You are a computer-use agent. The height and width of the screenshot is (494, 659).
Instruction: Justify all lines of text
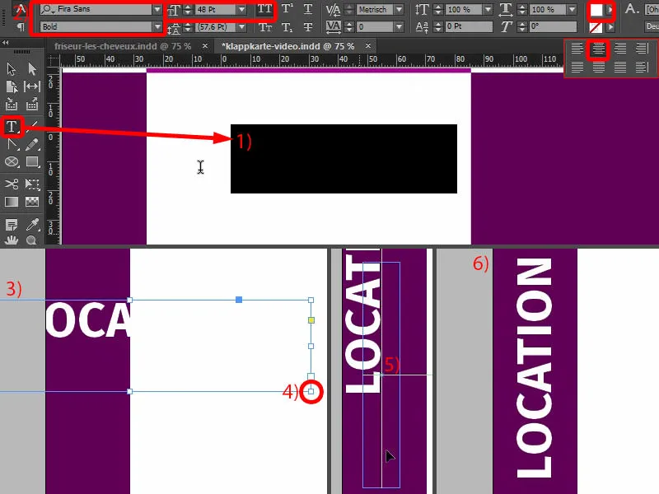(x=620, y=67)
